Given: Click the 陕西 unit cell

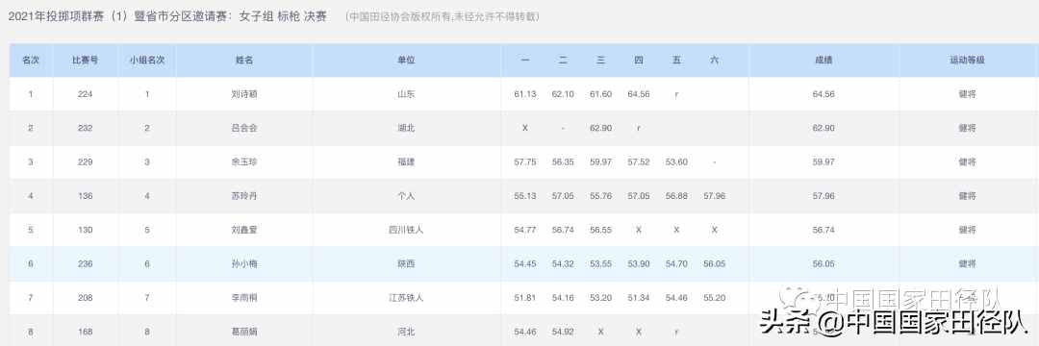Looking at the screenshot, I should pyautogui.click(x=406, y=264).
